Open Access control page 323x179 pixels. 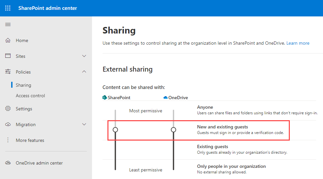pyautogui.click(x=30, y=96)
